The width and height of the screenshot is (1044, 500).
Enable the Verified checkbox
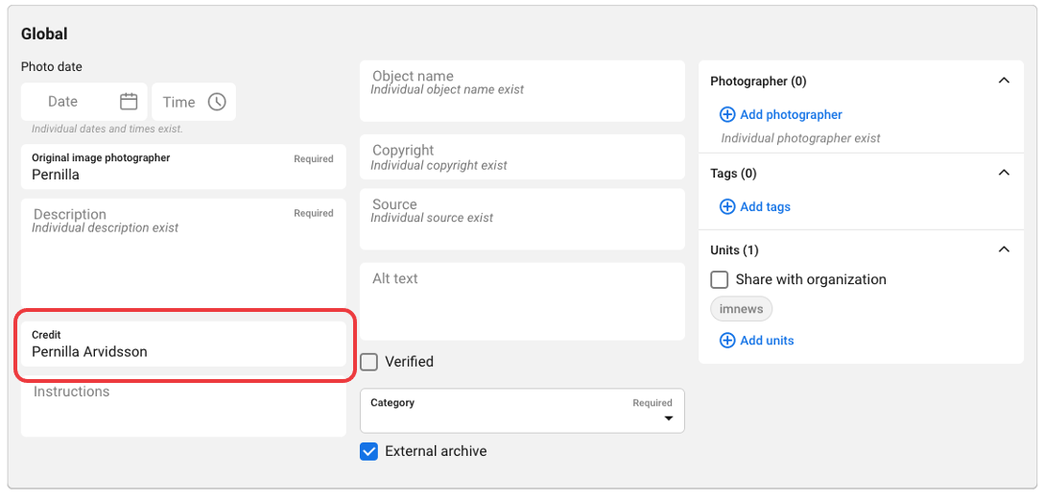click(369, 362)
